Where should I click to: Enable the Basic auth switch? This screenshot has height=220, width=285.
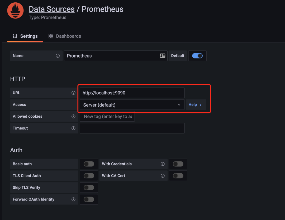89,164
